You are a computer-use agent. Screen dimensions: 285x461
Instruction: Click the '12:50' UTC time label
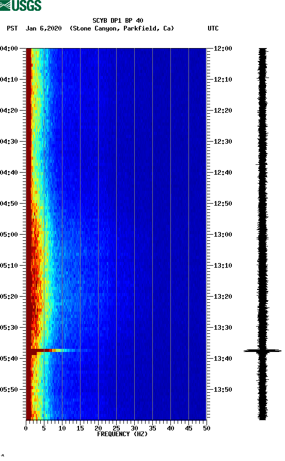(x=223, y=204)
